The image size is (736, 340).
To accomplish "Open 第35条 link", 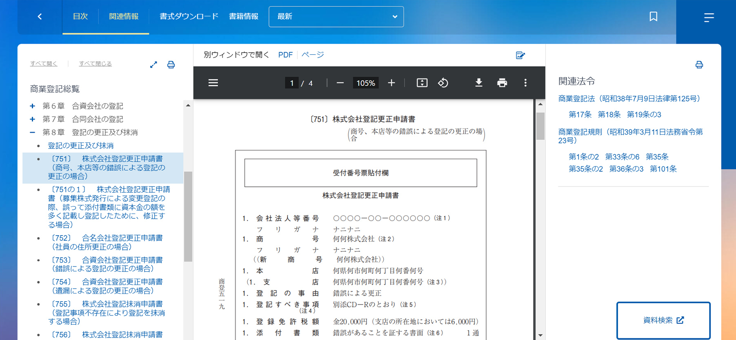I will [657, 157].
